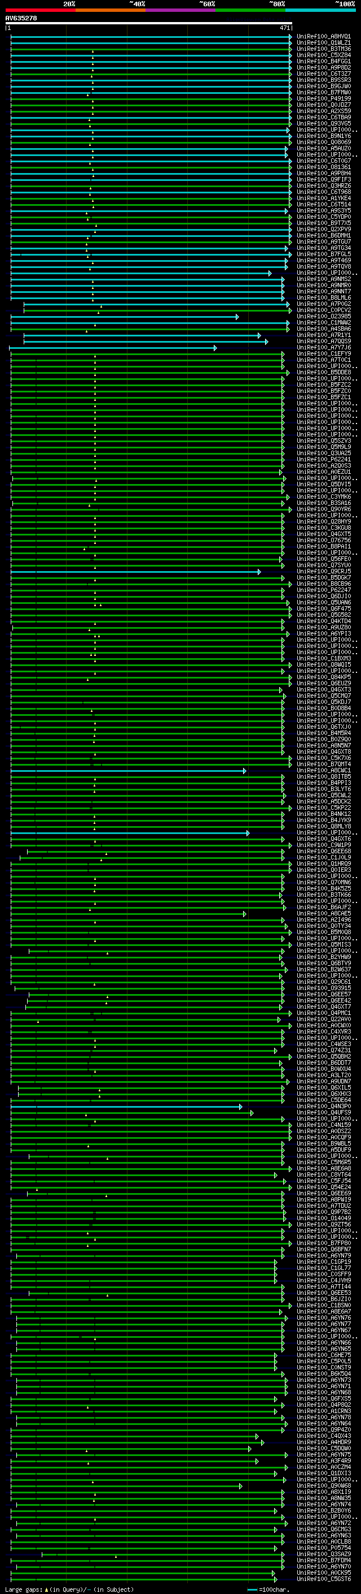Select UniRef100_A1YKE4 entry
Image resolution: width=361 pixels, height=1594 pixels.
coord(324,198)
